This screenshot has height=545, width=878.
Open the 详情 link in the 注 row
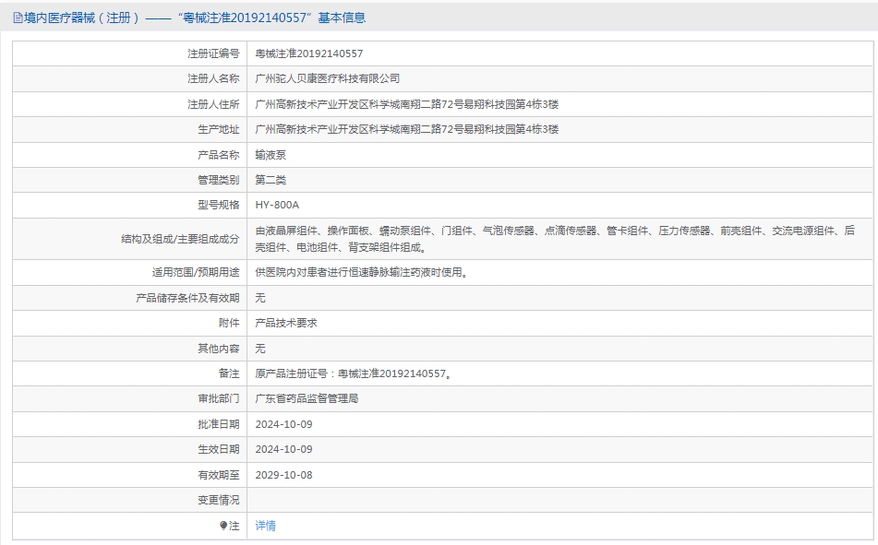(265, 526)
